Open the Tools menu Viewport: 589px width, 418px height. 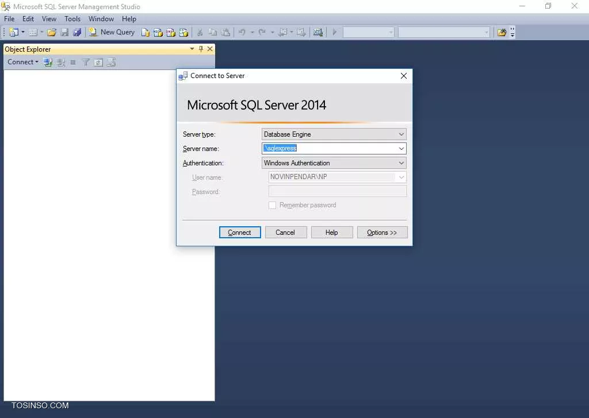72,19
